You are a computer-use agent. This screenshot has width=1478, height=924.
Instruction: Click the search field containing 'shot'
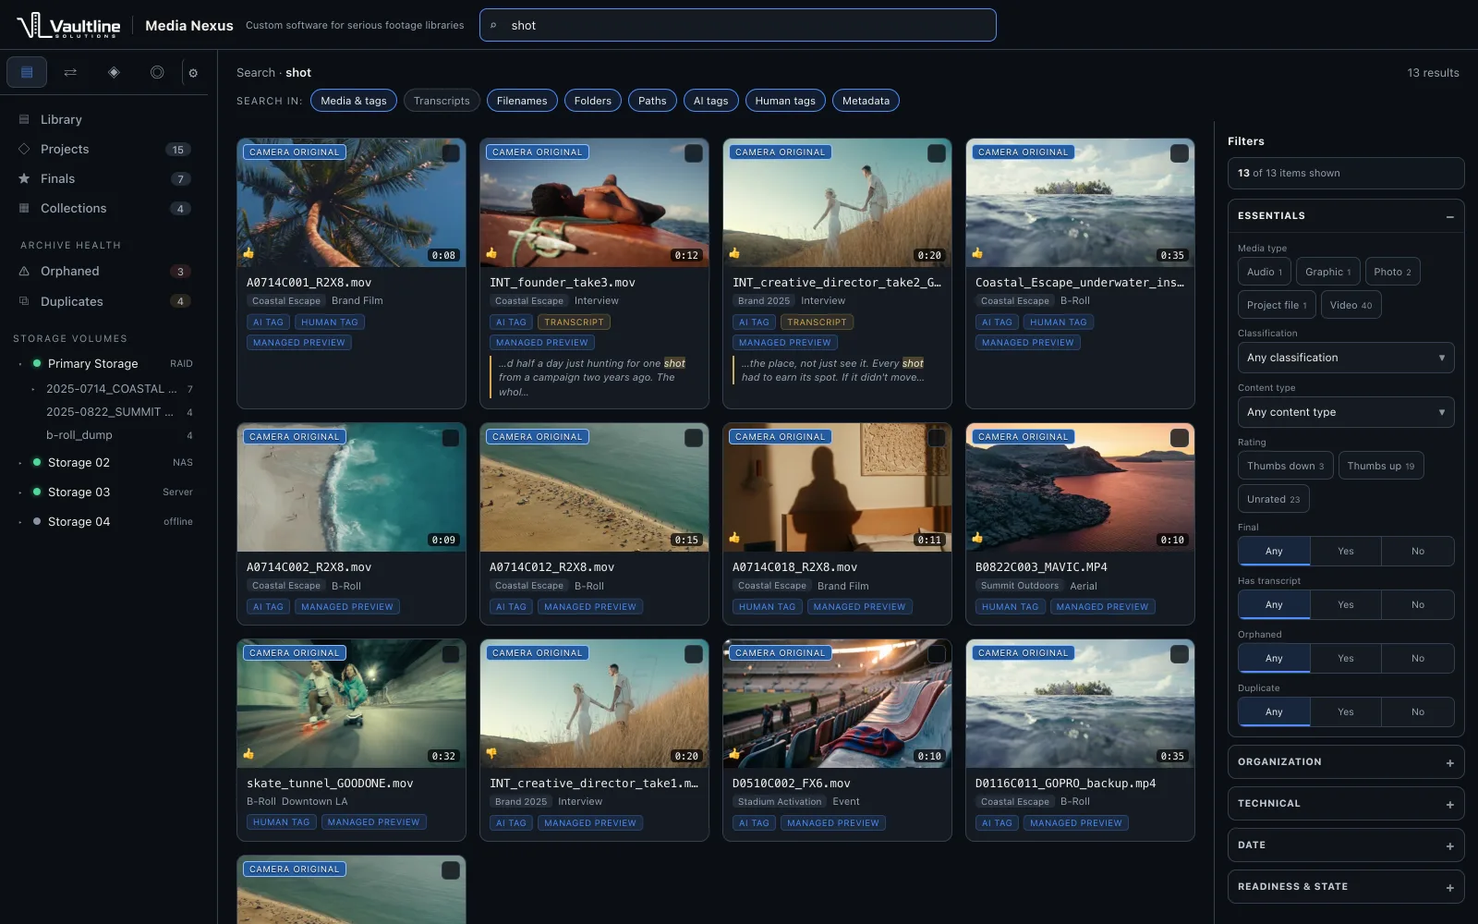(738, 25)
